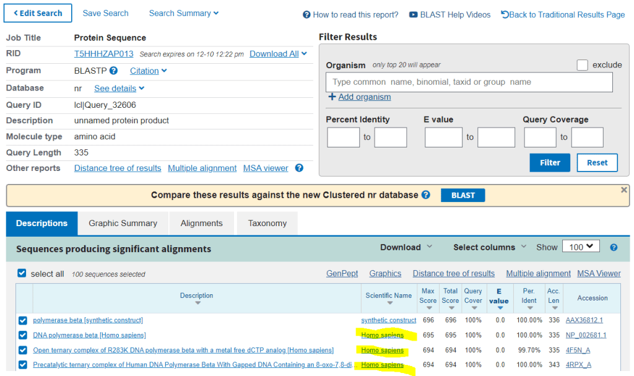Image resolution: width=634 pixels, height=376 pixels.
Task: Open the How to read this report help
Action: pyautogui.click(x=350, y=15)
